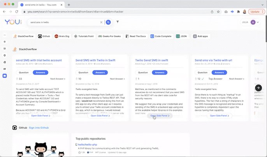Select Answers on trial twilio account card

(40, 72)
